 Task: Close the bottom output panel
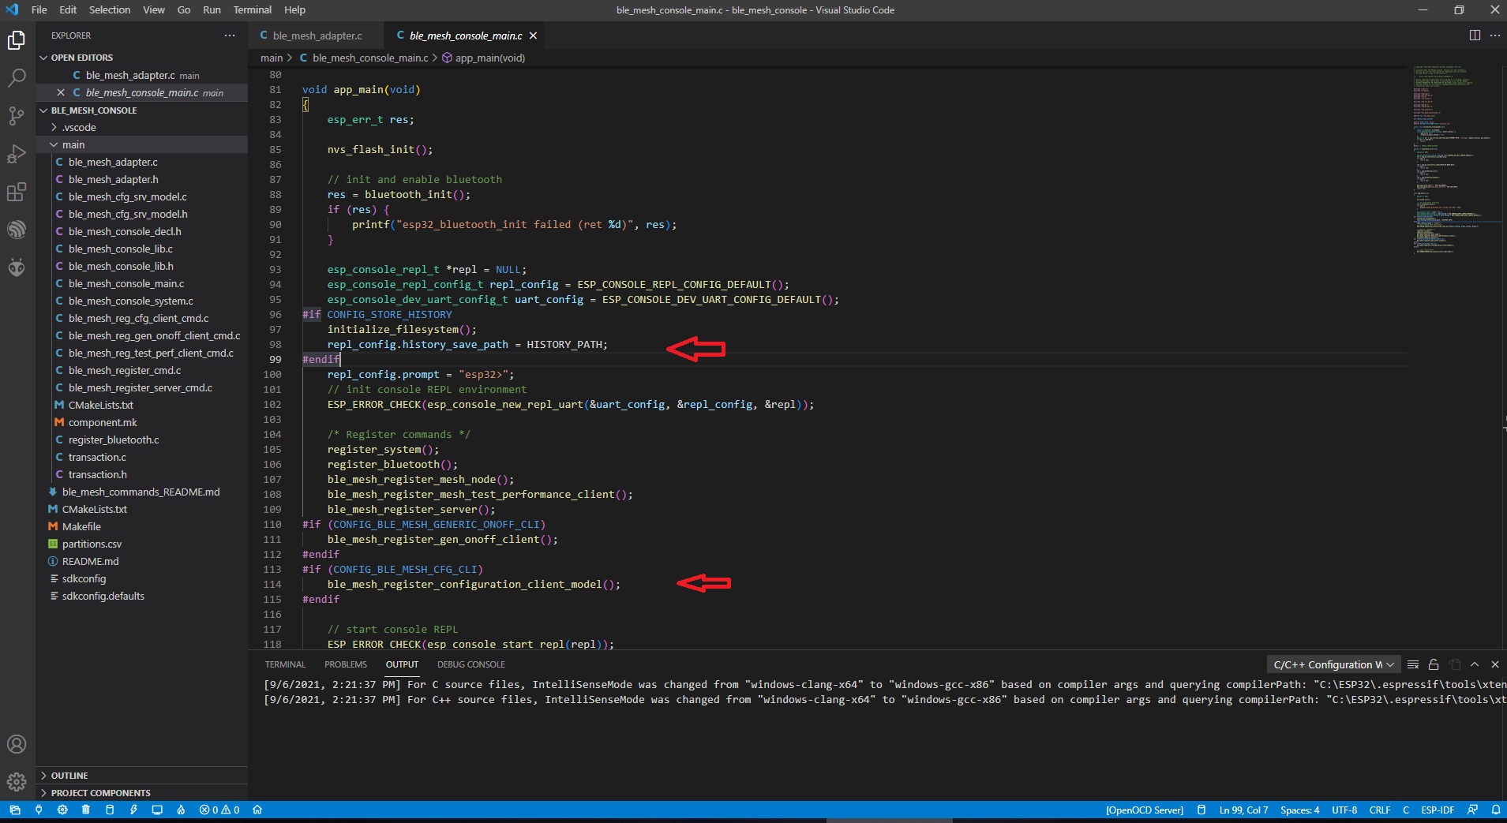pyautogui.click(x=1495, y=664)
